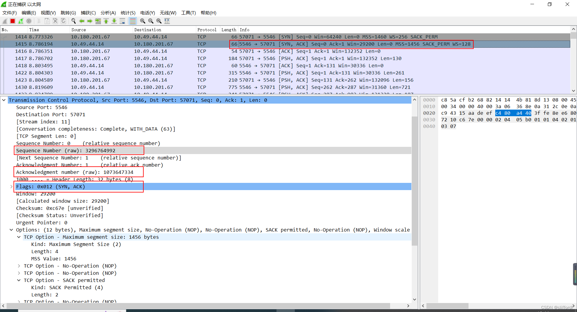Restart the current capture
This screenshot has height=312, width=577.
[x=21, y=21]
